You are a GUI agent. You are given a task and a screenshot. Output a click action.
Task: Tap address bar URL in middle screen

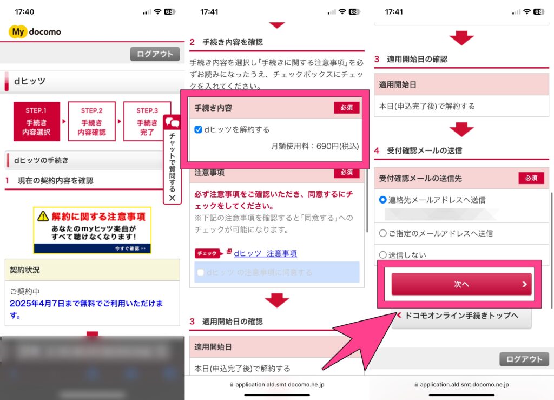280,384
